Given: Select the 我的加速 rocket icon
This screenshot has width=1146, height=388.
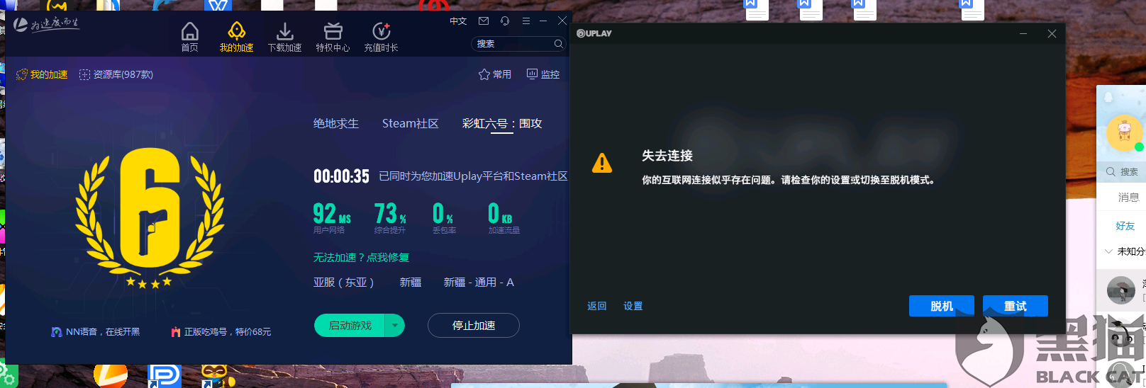Looking at the screenshot, I should pos(236,31).
